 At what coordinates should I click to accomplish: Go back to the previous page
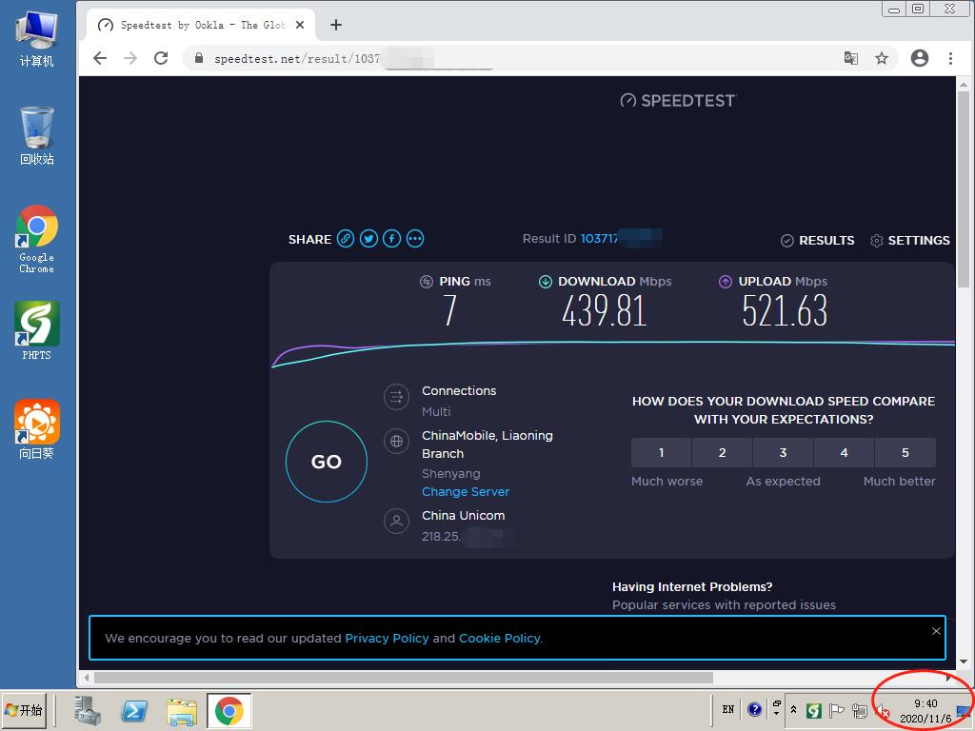100,58
